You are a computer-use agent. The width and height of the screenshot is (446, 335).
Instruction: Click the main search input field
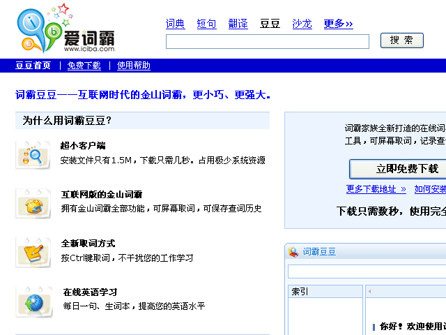(268, 42)
